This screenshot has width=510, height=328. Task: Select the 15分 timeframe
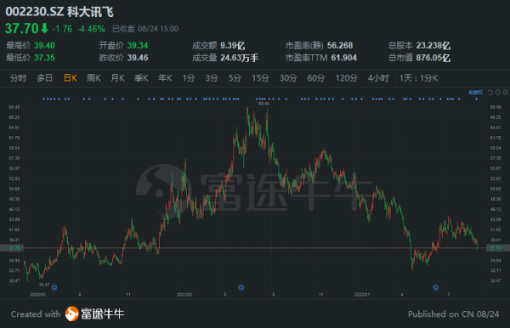(260, 78)
